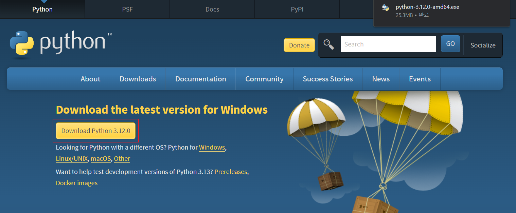Open the Events menu
The image size is (516, 213).
(x=420, y=79)
